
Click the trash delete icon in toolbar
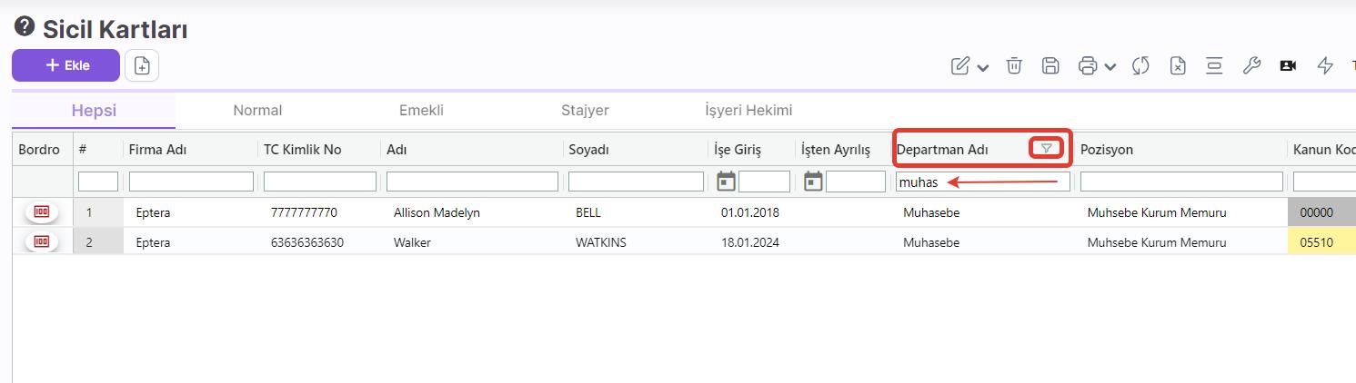(x=1014, y=65)
